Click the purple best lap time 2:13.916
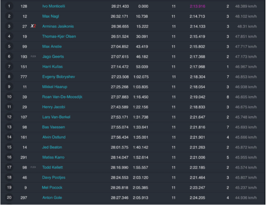Viewport: 267px width, 205px height. tap(197, 6)
